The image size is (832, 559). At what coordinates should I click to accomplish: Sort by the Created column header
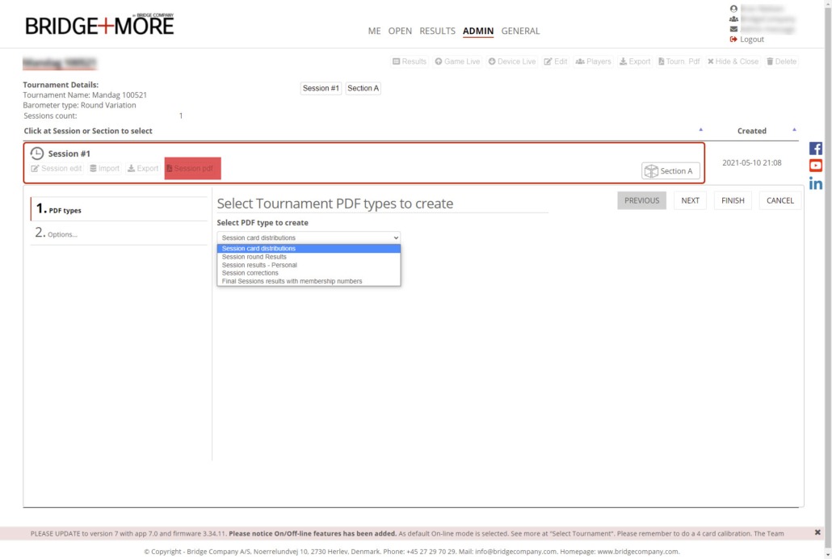tap(751, 131)
